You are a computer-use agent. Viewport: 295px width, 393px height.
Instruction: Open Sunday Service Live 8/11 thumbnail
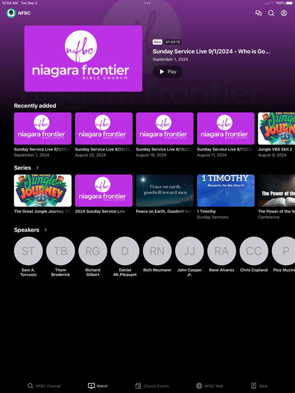pos(225,128)
